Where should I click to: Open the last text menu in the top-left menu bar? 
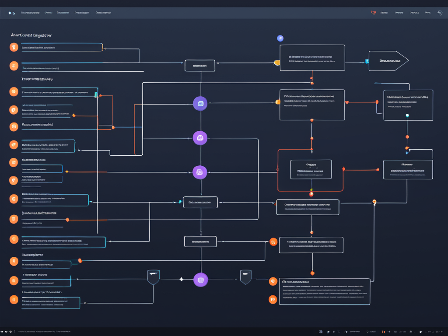pyautogui.click(x=103, y=13)
